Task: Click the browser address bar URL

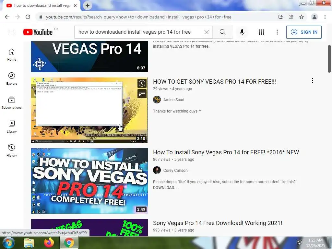Action: coord(139,17)
